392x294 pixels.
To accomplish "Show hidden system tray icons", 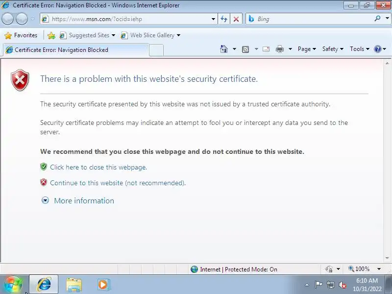I will (307, 285).
